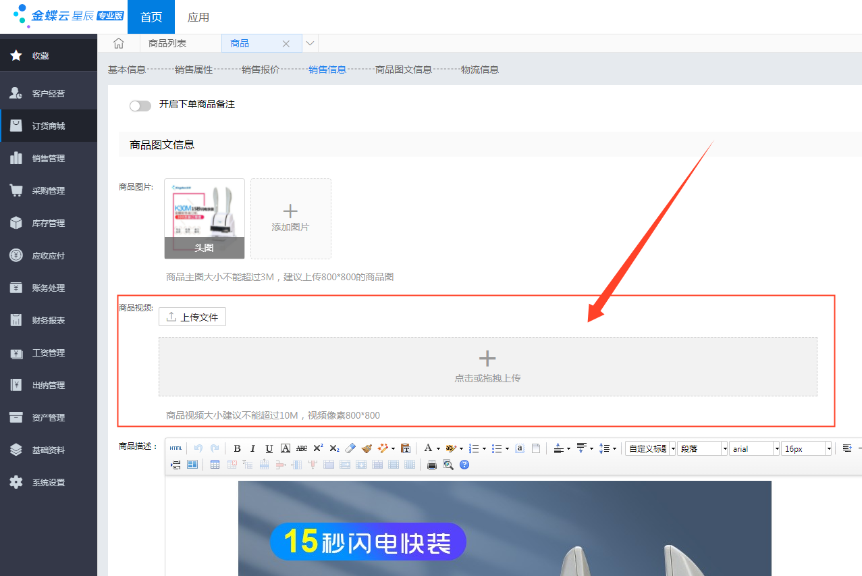The width and height of the screenshot is (862, 576).
Task: Click the 添加图片 add image box
Action: point(291,219)
